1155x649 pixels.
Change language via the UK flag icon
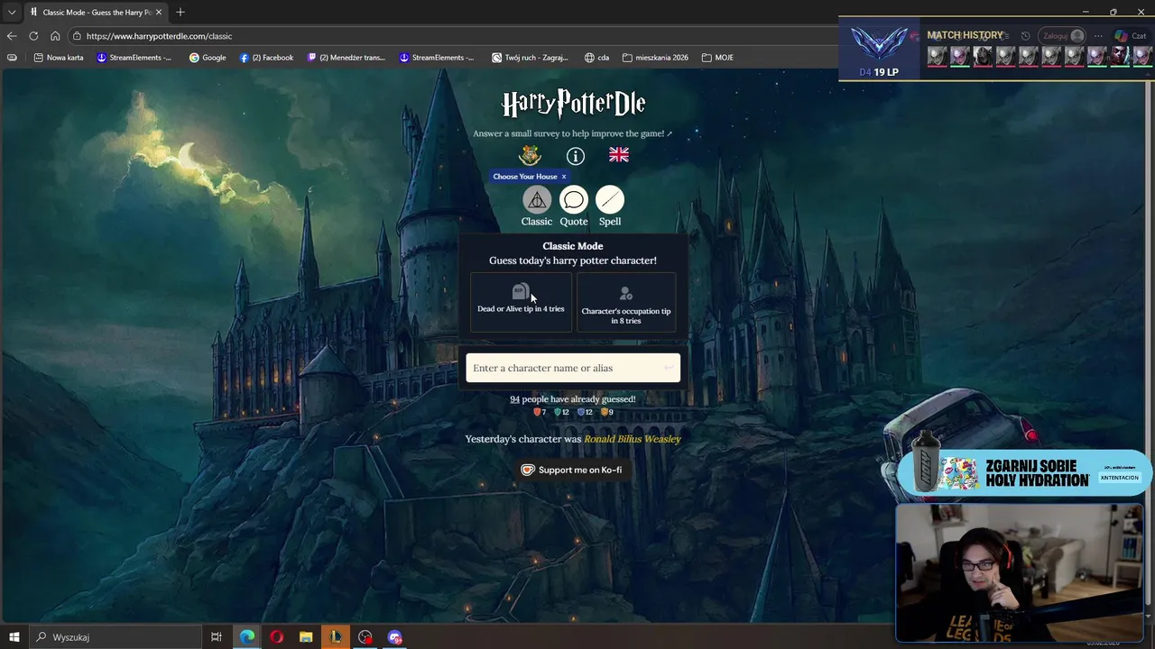point(618,155)
